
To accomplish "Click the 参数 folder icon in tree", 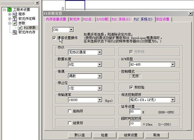I will (15, 23).
